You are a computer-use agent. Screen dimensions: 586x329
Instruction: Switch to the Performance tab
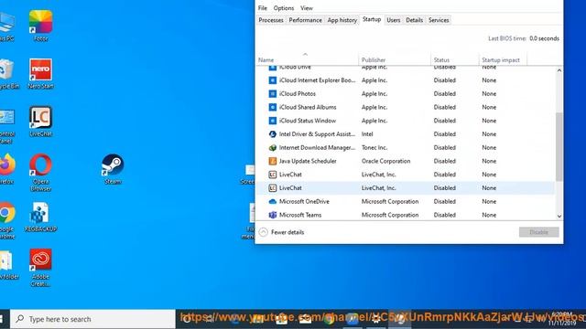click(305, 20)
